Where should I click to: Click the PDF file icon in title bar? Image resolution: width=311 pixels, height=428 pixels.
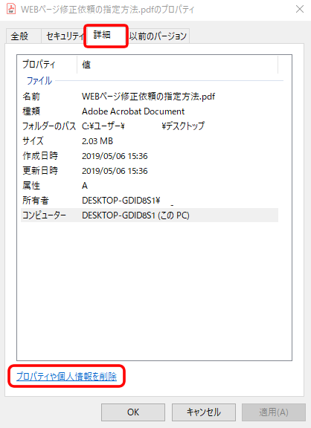[11, 9]
